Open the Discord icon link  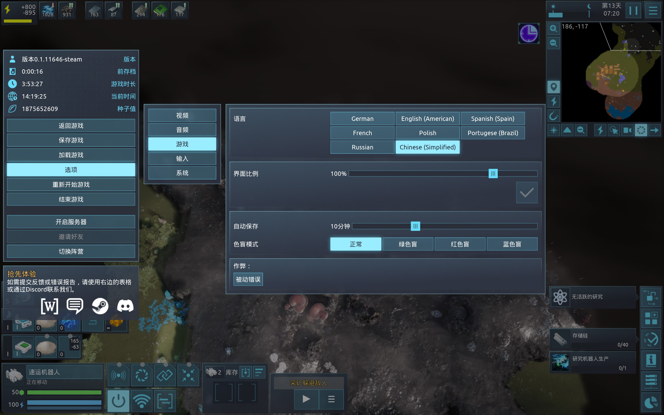pos(125,306)
